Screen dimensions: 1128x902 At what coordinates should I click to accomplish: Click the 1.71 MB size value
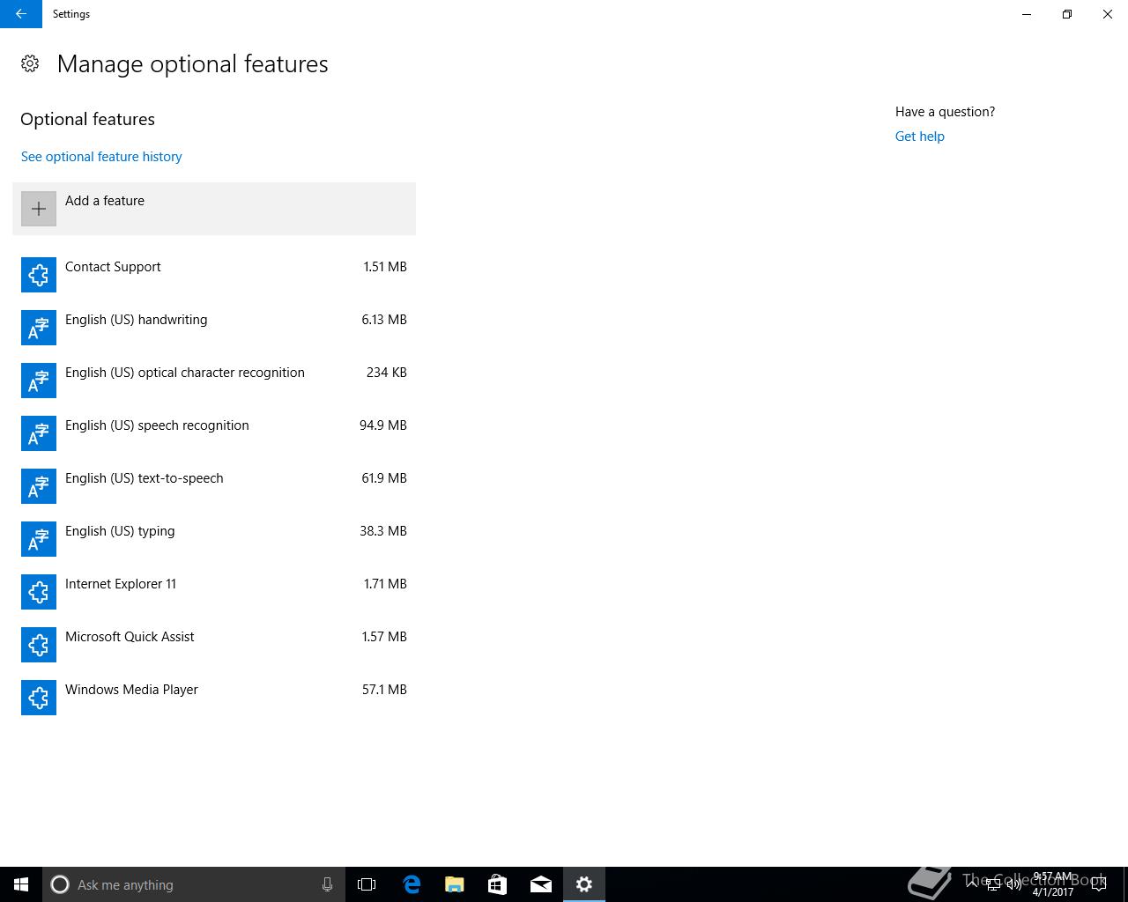385,584
